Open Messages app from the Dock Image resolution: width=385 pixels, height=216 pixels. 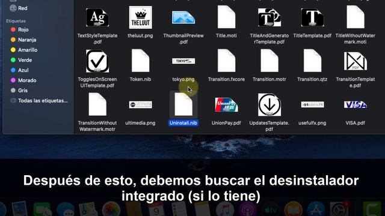(66, 209)
